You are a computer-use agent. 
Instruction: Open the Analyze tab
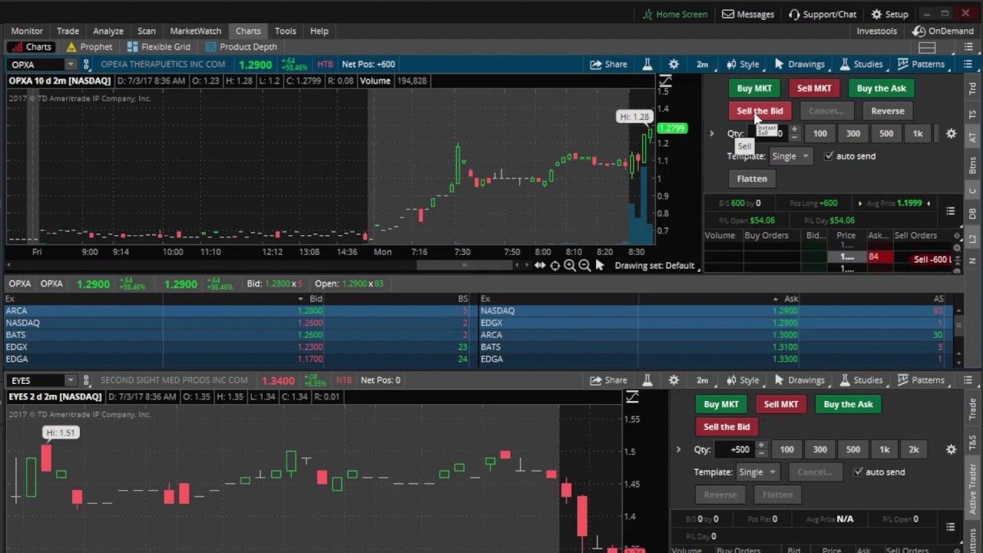pos(108,31)
